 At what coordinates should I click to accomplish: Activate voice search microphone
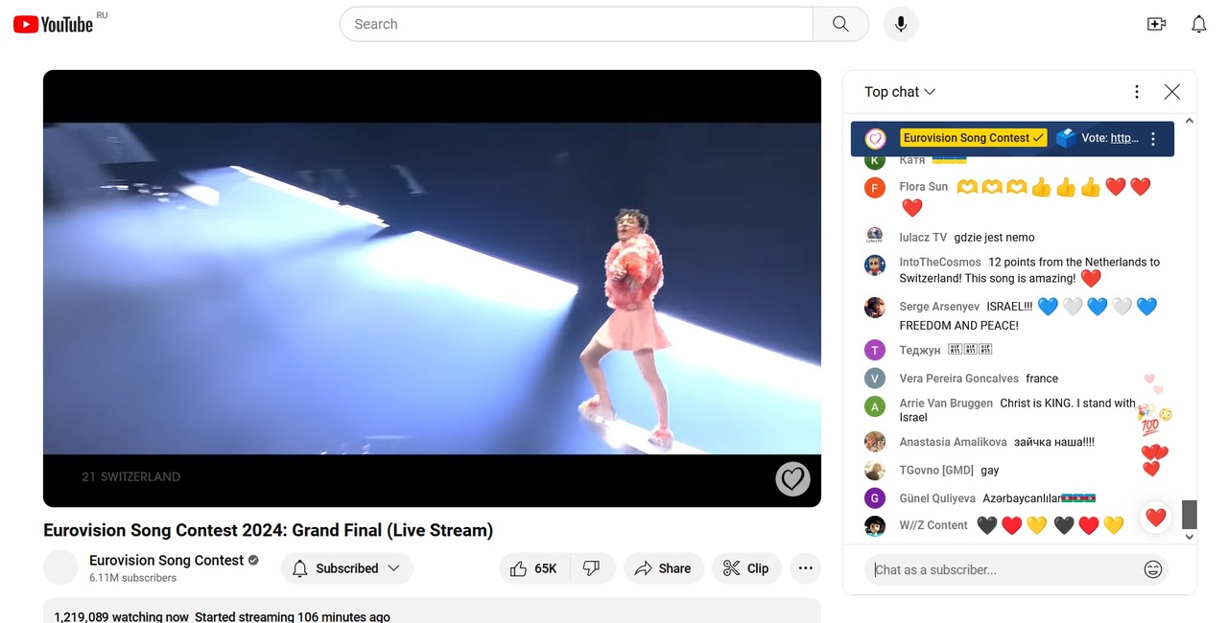coord(900,24)
